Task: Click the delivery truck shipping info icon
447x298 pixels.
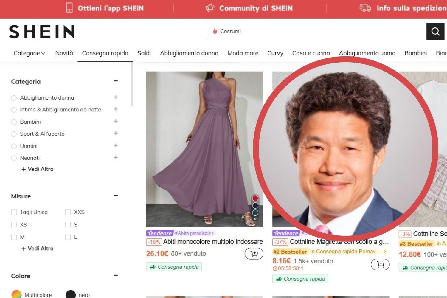Action: point(365,8)
